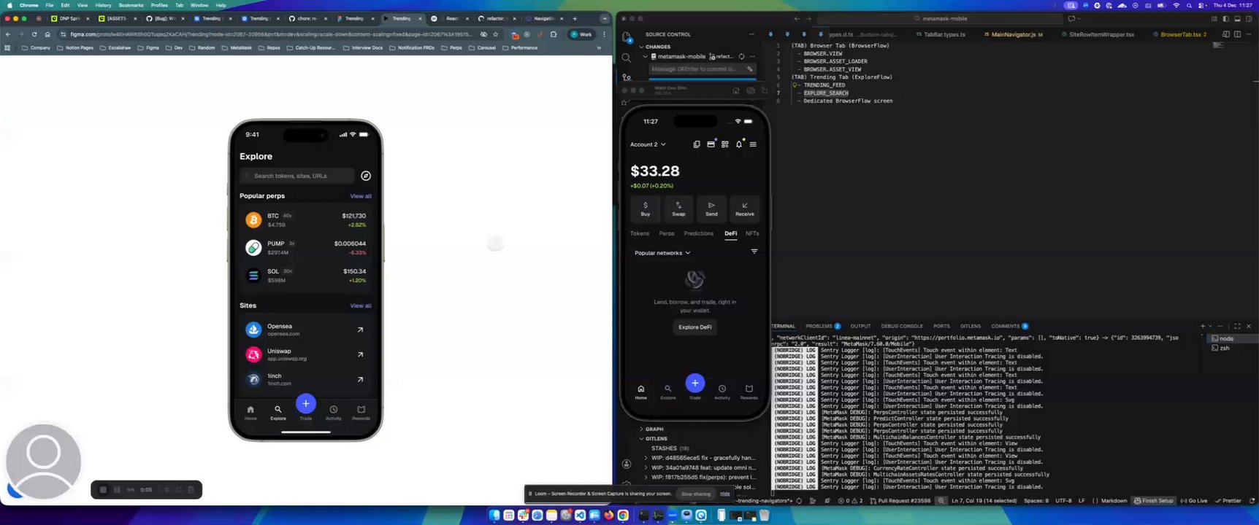1259x525 pixels.
Task: Click the Chrome bookmark star icon
Action: tap(496, 34)
